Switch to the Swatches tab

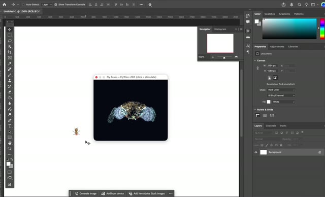[x=270, y=14]
